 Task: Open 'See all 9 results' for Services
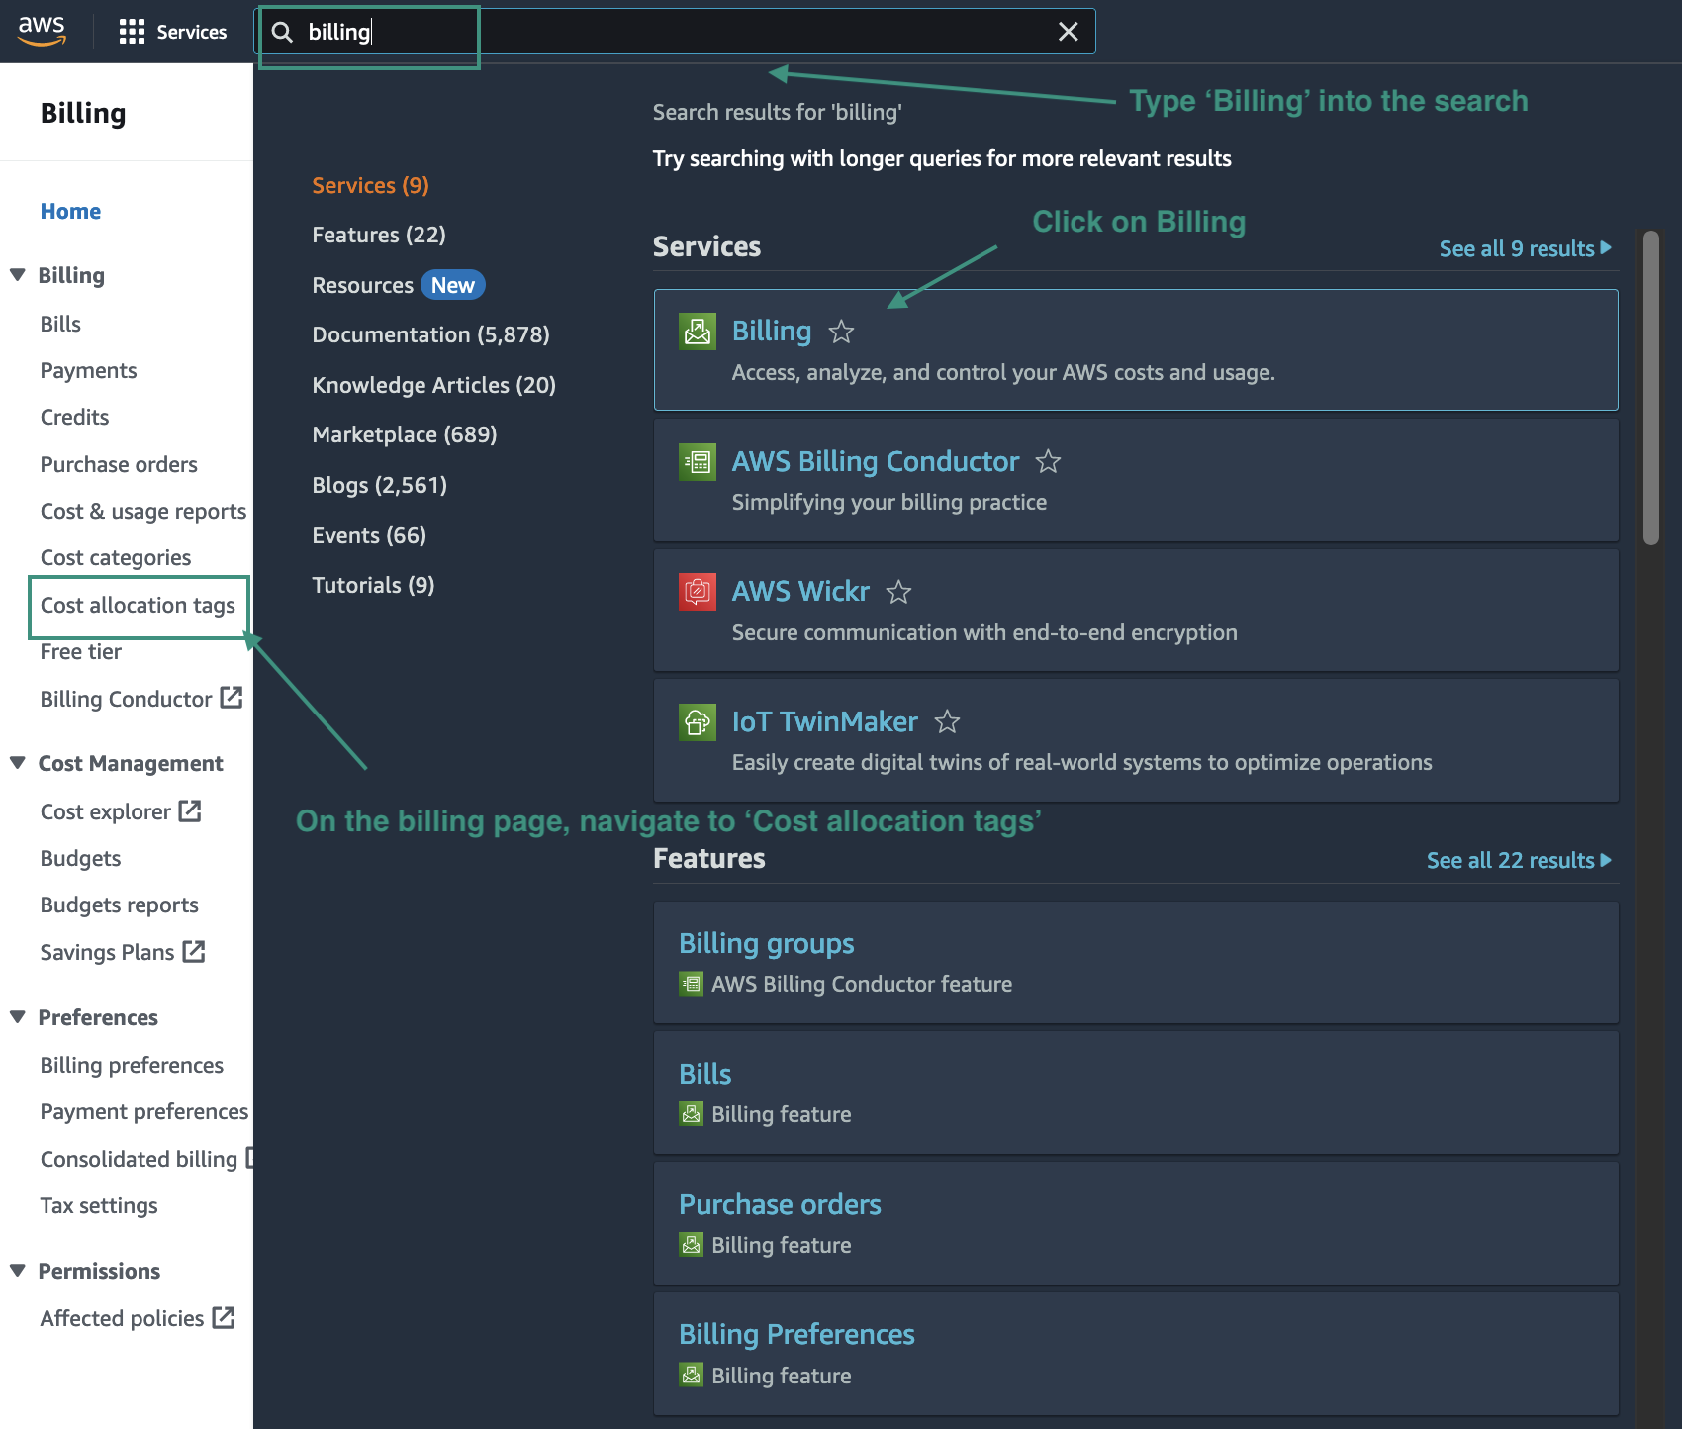1524,248
